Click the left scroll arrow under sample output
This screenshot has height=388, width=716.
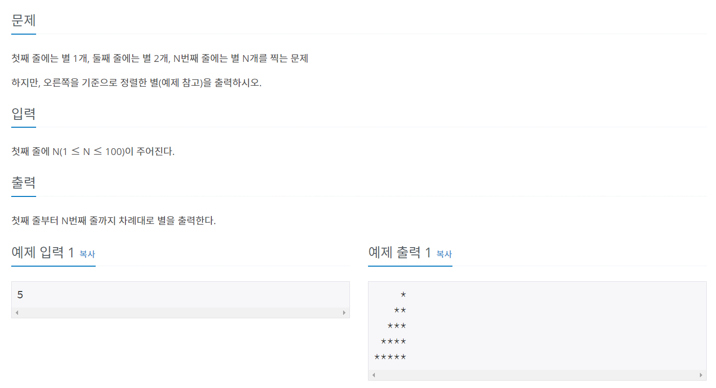pyautogui.click(x=372, y=374)
